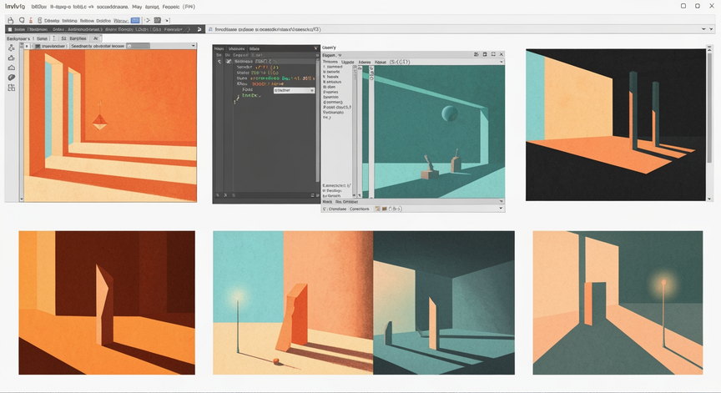Expand the arrow at the teal window menu bar's end
This screenshot has height=393, width=721.
click(x=502, y=62)
